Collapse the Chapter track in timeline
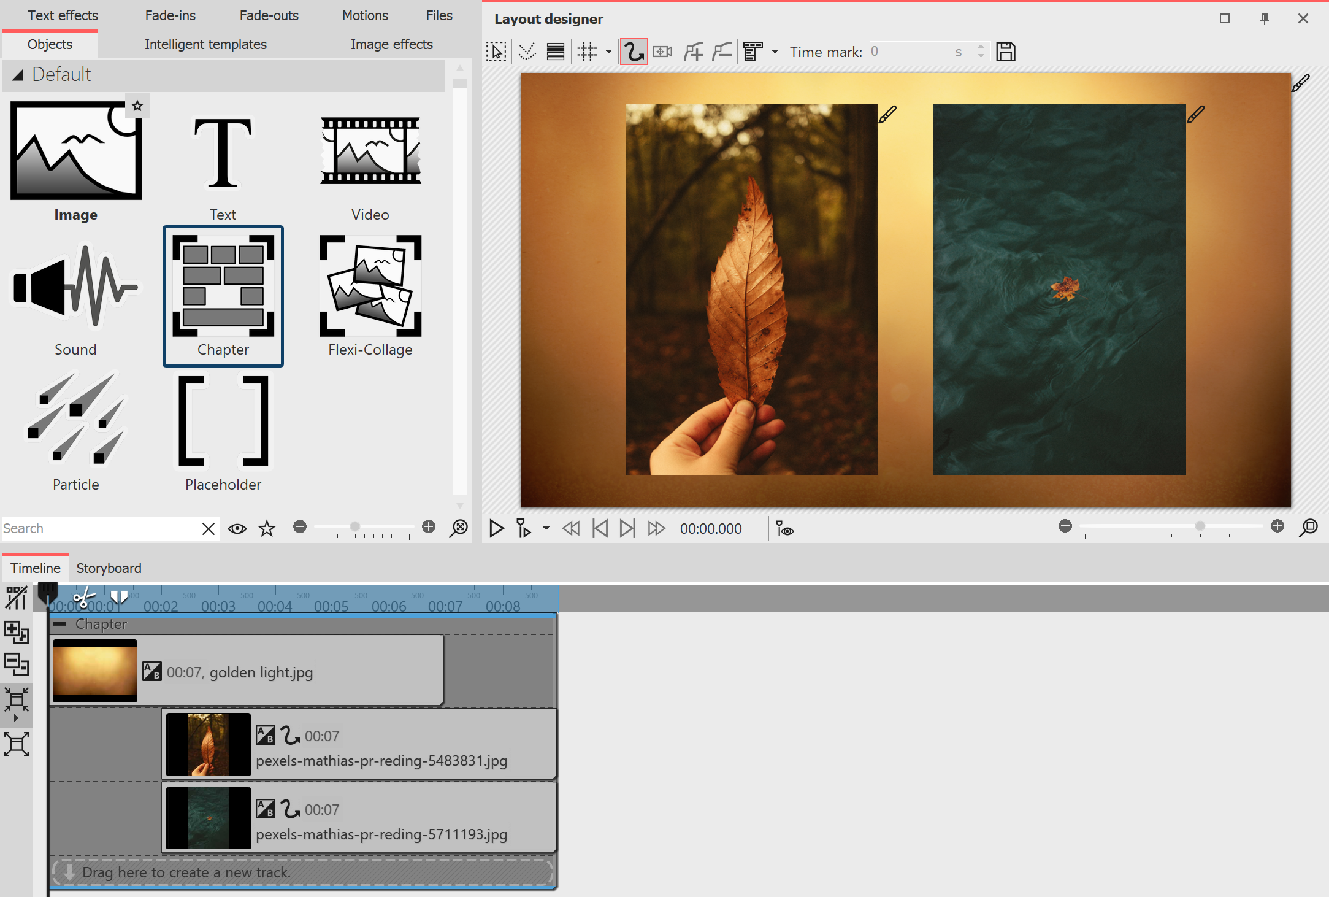1329x897 pixels. [x=59, y=624]
